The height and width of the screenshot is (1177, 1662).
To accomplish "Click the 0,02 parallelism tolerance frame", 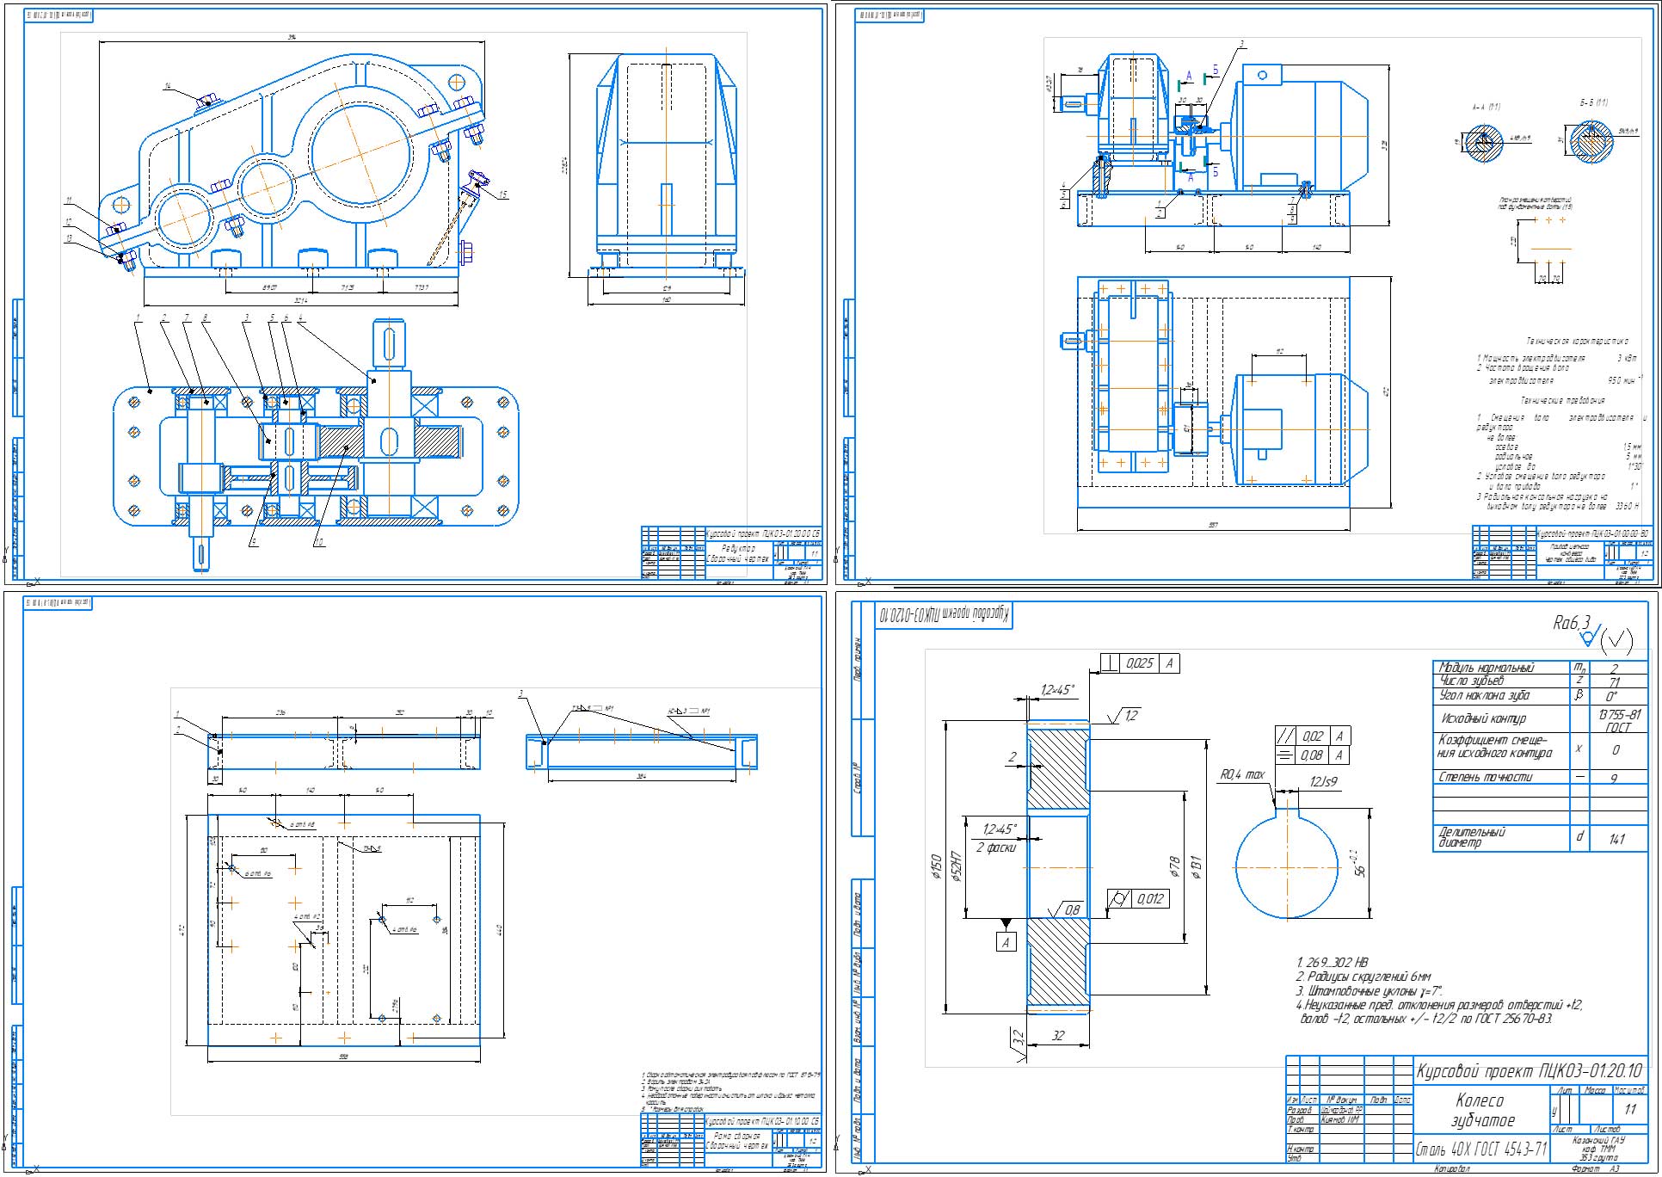I will tap(1313, 736).
